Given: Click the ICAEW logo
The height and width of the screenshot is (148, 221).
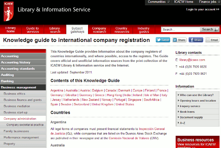Looking at the screenshot, I should [8, 11].
